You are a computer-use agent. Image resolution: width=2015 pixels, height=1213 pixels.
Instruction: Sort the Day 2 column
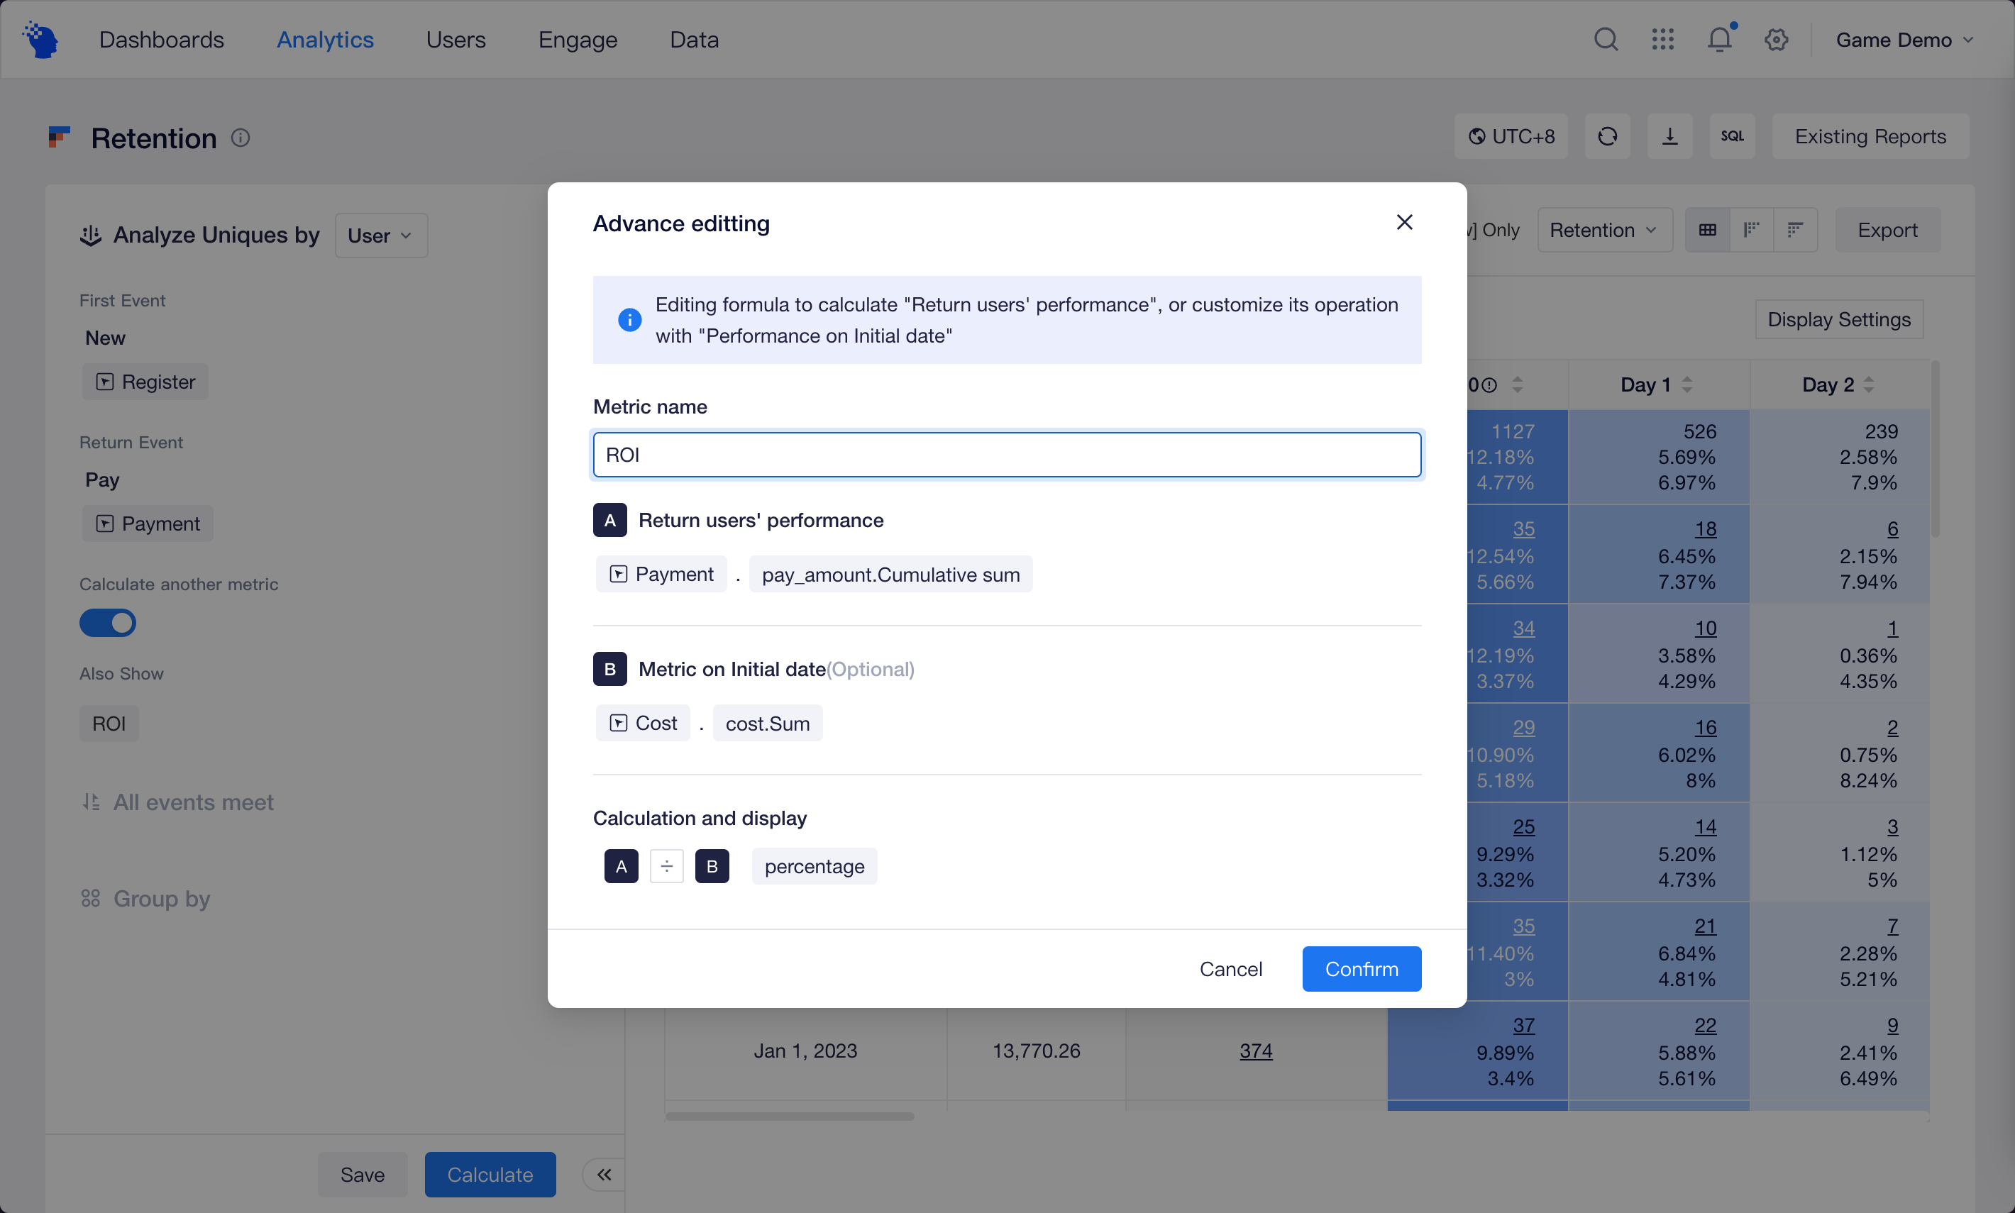click(1869, 384)
